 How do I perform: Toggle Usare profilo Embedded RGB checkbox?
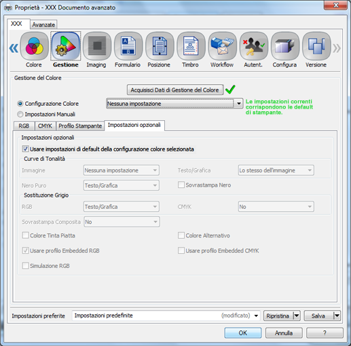tap(25, 250)
